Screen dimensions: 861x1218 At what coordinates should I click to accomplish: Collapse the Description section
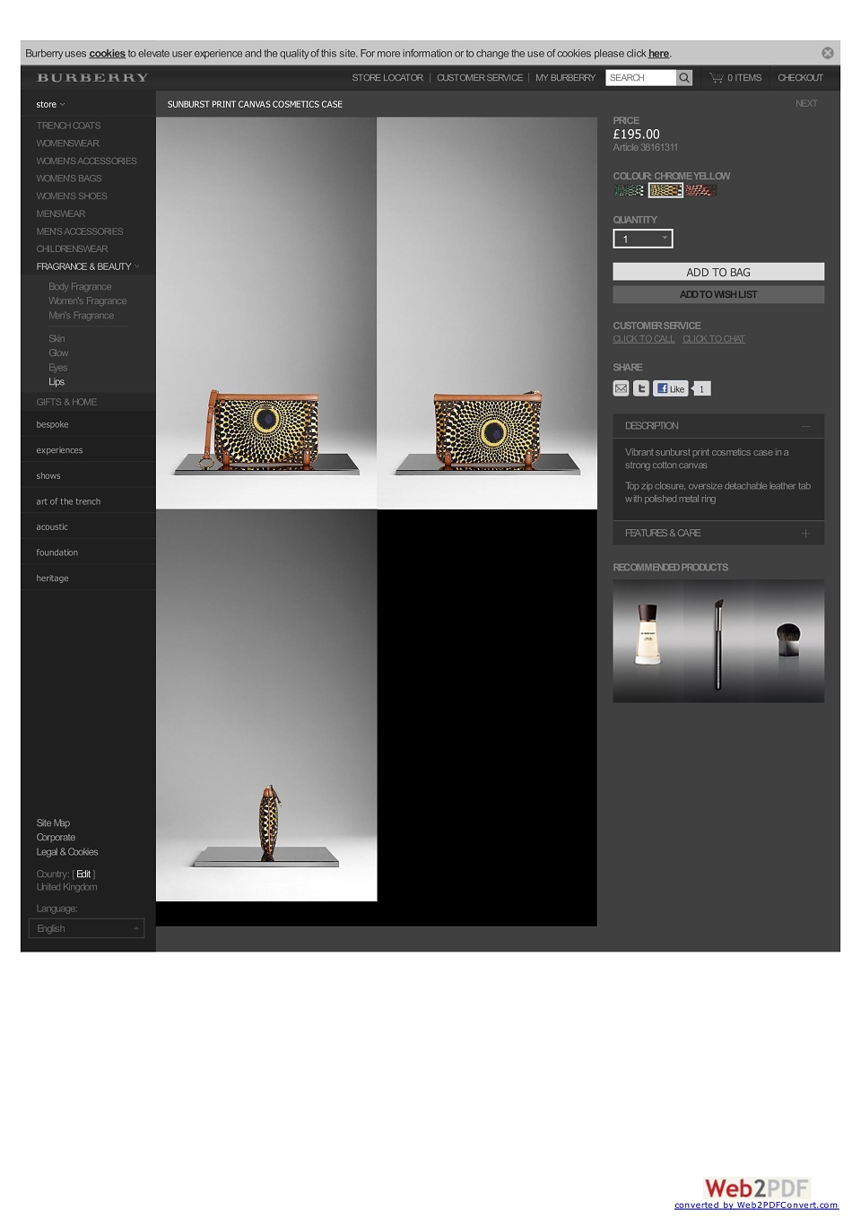pyautogui.click(x=805, y=426)
